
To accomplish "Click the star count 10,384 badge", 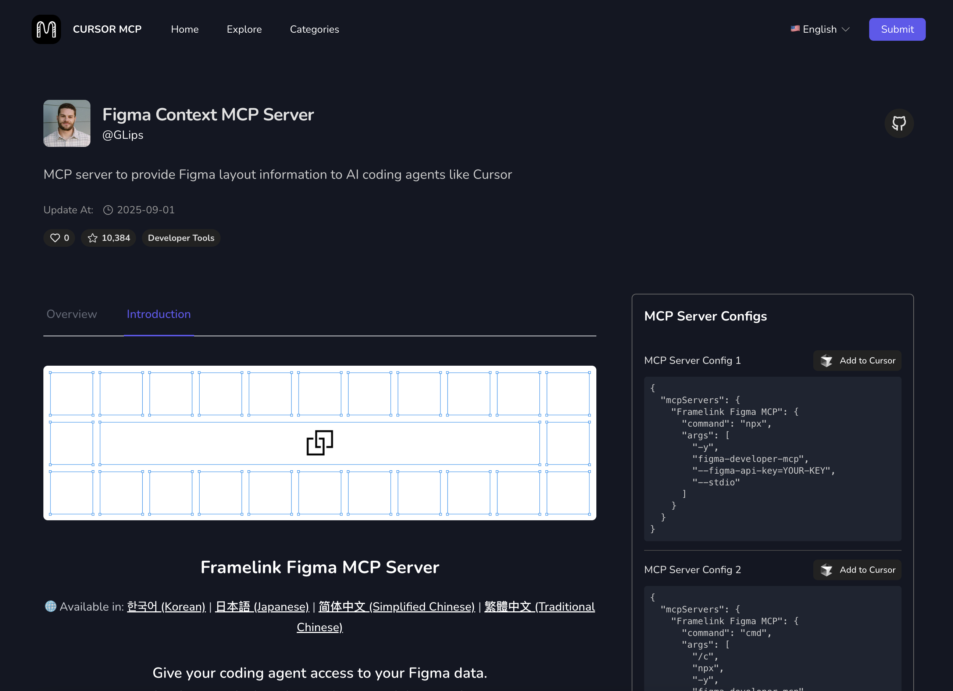I will tap(108, 238).
